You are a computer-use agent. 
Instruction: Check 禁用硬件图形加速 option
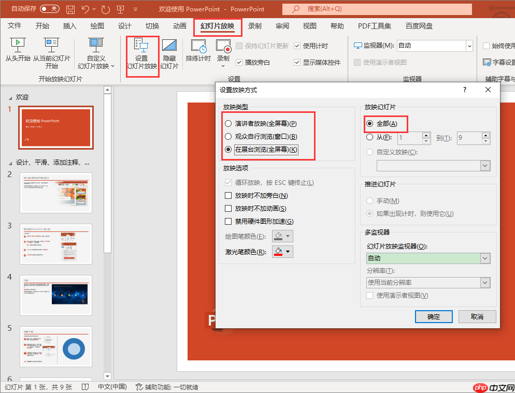pos(228,221)
